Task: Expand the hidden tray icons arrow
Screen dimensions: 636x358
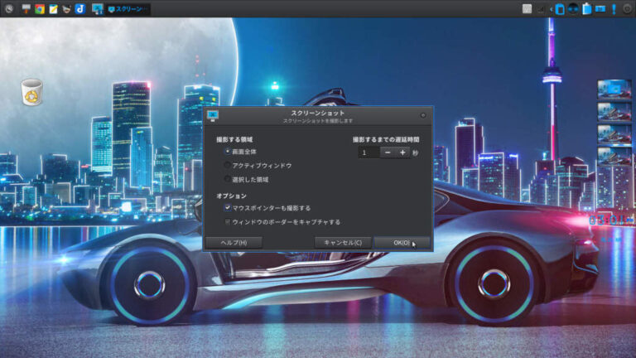Action: (x=552, y=9)
